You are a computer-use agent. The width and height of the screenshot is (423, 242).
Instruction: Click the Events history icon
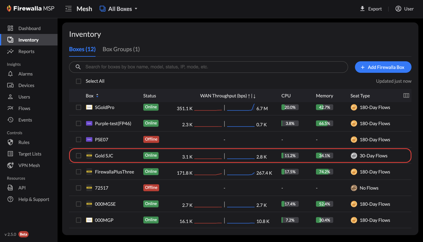[x=10, y=120]
